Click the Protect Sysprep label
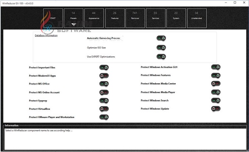The height and width of the screenshot is (152, 249). [x=38, y=101]
